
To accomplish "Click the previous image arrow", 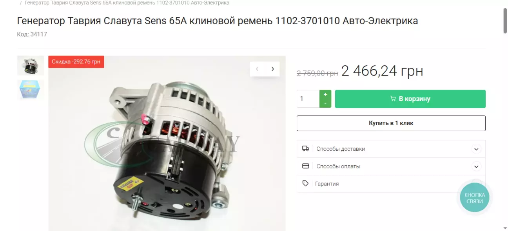I will [257, 69].
